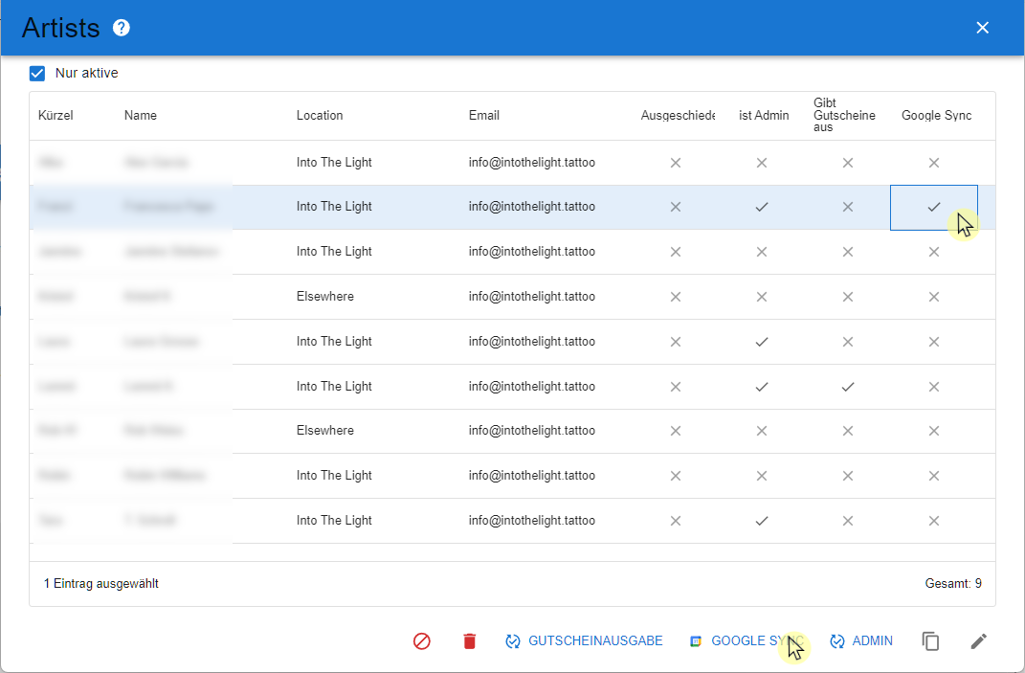Image resolution: width=1025 pixels, height=673 pixels.
Task: Click the Gibt Gutscheine aus column header
Action: tap(844, 115)
